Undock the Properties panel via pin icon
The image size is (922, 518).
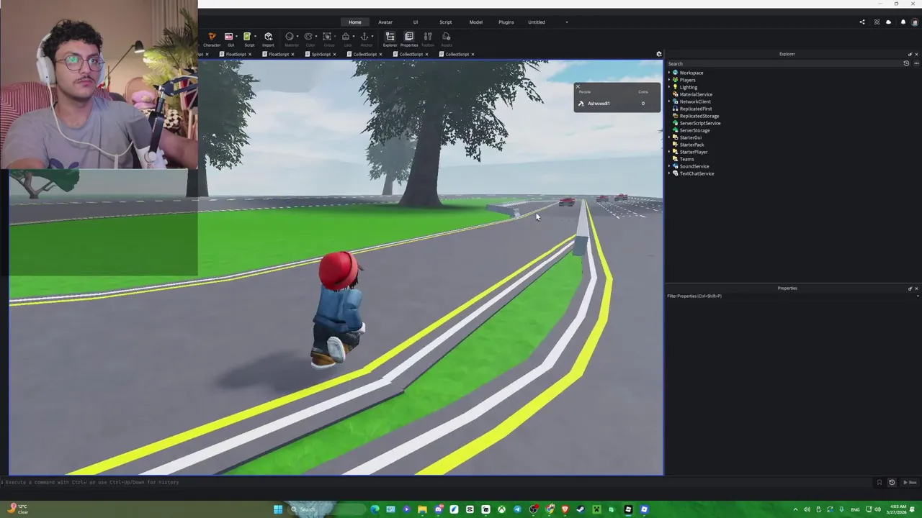click(910, 288)
